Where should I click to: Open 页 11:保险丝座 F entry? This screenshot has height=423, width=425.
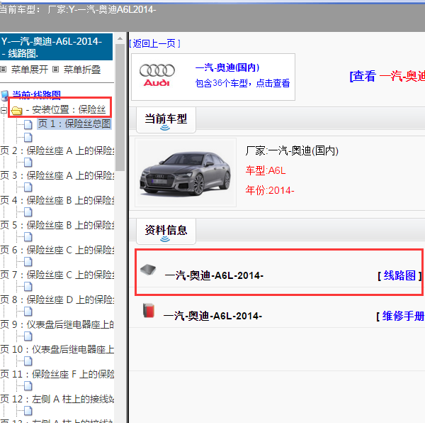coord(57,374)
